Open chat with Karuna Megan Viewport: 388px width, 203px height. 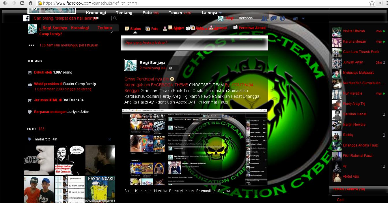(x=358, y=42)
